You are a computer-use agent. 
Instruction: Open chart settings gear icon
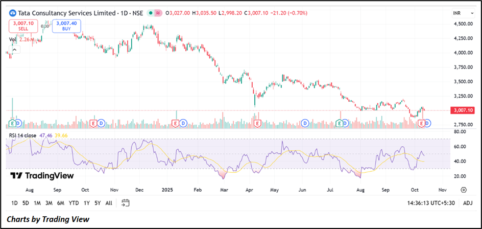463,189
